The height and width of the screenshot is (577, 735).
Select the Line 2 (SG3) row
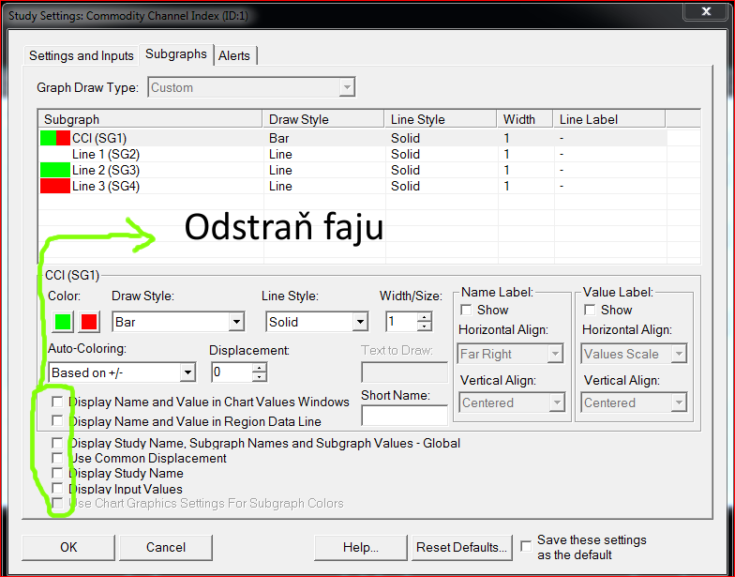click(x=352, y=171)
